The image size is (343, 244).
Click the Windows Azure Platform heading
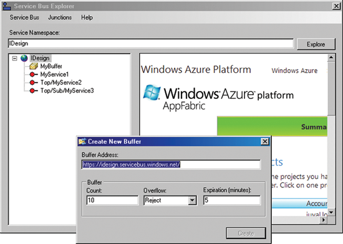tap(196, 70)
